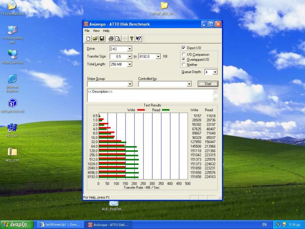Click the New document toolbar icon
Screen dimensions: 305x229
88,39
